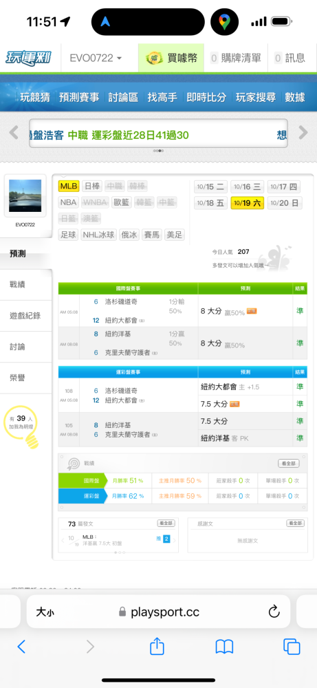Switch to the 榮譽 side tab
This screenshot has height=688, width=317.
pyautogui.click(x=26, y=378)
